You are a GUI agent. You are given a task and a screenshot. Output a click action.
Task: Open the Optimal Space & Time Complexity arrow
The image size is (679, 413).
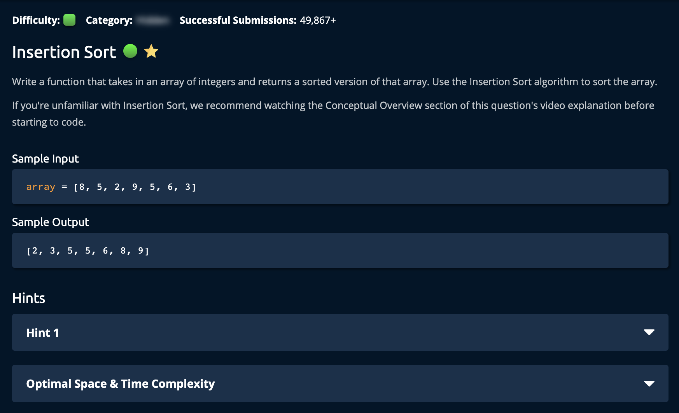point(649,384)
